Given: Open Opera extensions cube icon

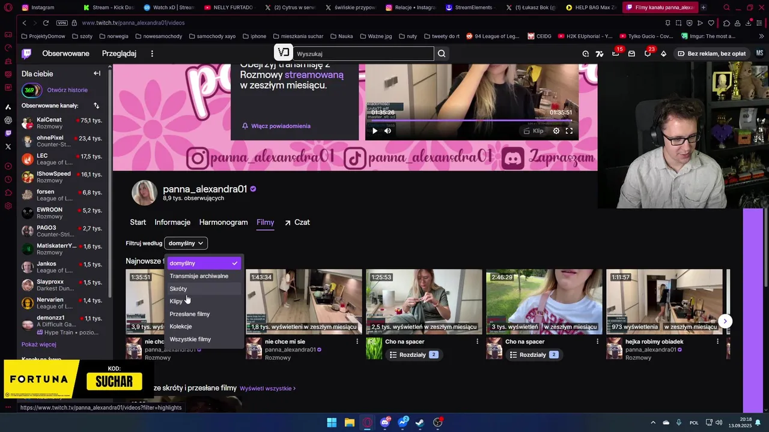Looking at the screenshot, I should pyautogui.click(x=726, y=23).
